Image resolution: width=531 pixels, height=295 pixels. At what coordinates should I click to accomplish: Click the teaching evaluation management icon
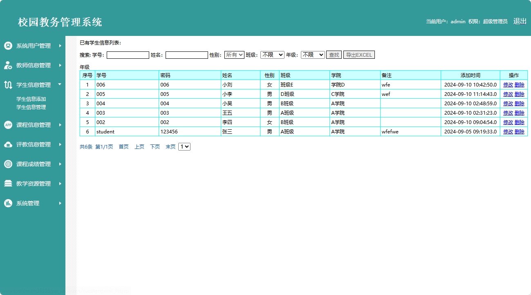[x=8, y=144]
